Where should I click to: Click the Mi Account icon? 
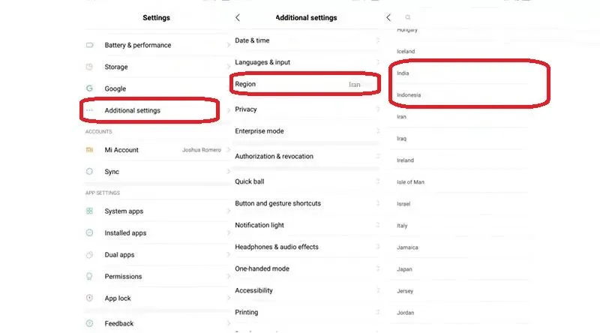pos(89,150)
